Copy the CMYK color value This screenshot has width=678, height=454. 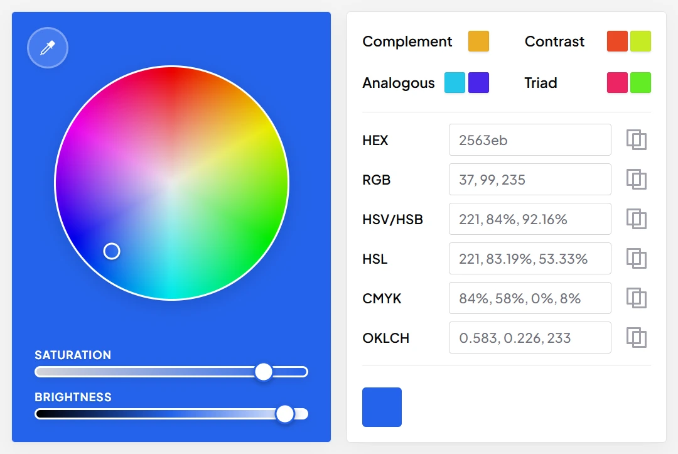[x=636, y=298]
